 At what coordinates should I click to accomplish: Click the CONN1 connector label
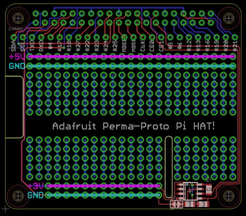point(16,29)
